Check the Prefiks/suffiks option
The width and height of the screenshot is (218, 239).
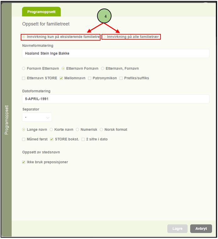(121, 78)
